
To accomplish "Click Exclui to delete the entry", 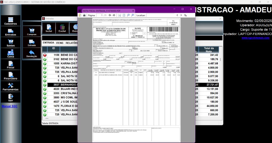I will point(62,28).
